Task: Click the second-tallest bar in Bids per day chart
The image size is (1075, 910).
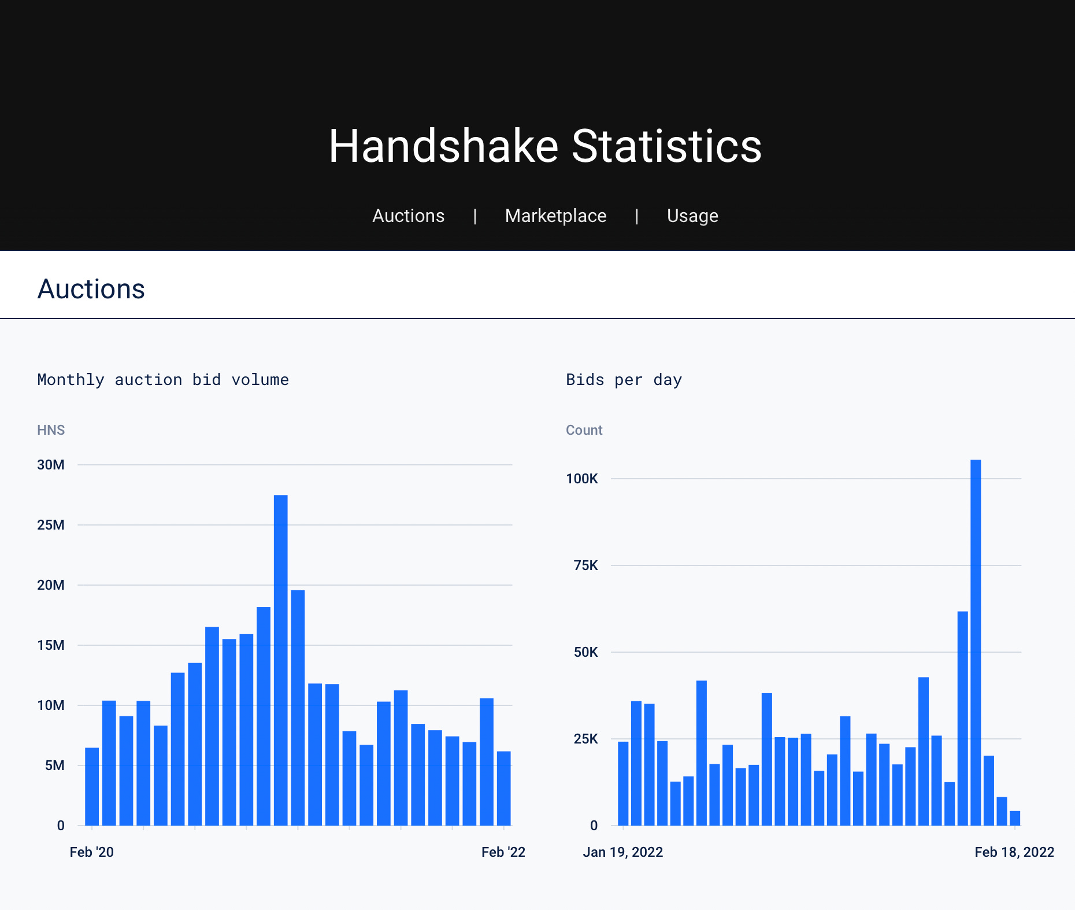Action: [962, 718]
